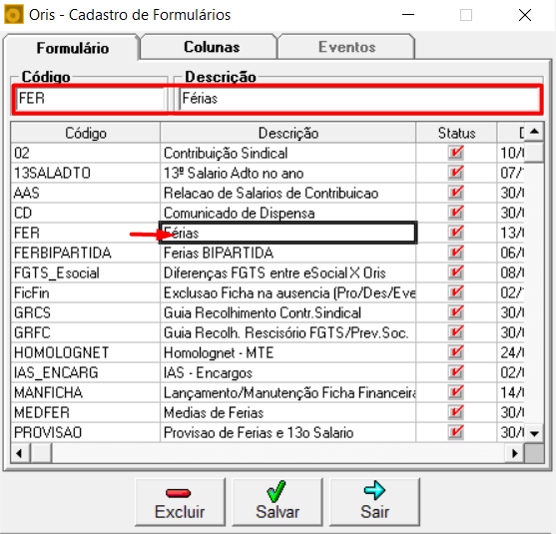Click the vertical scrollbar thumb
This screenshot has height=534, width=556.
coord(534,152)
